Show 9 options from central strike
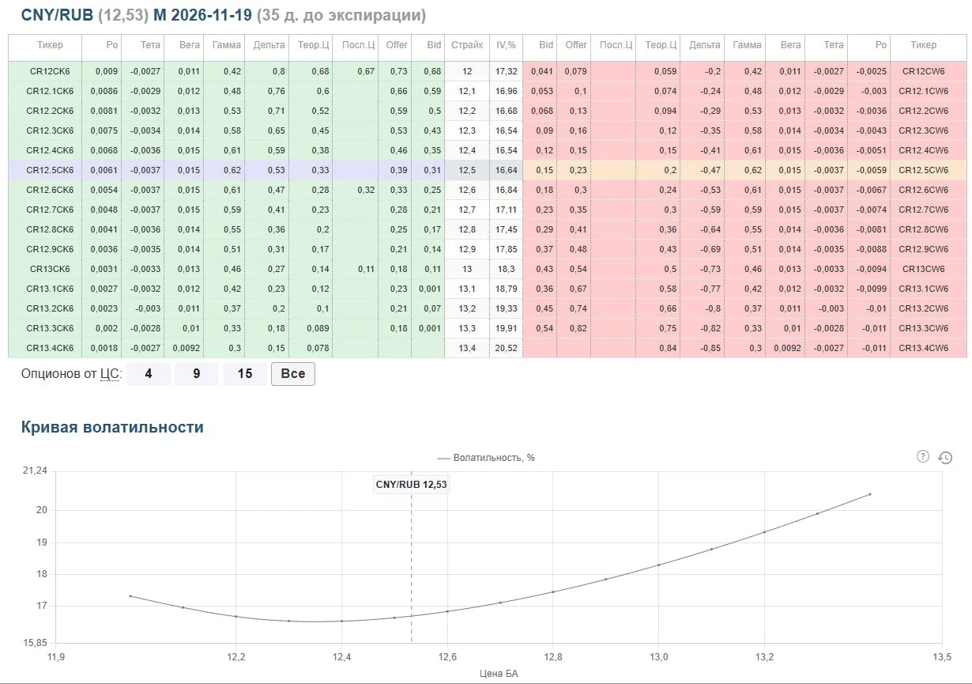 pos(197,373)
